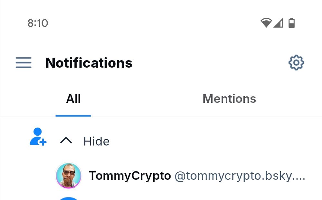Open notification settings via the gear icon

296,63
